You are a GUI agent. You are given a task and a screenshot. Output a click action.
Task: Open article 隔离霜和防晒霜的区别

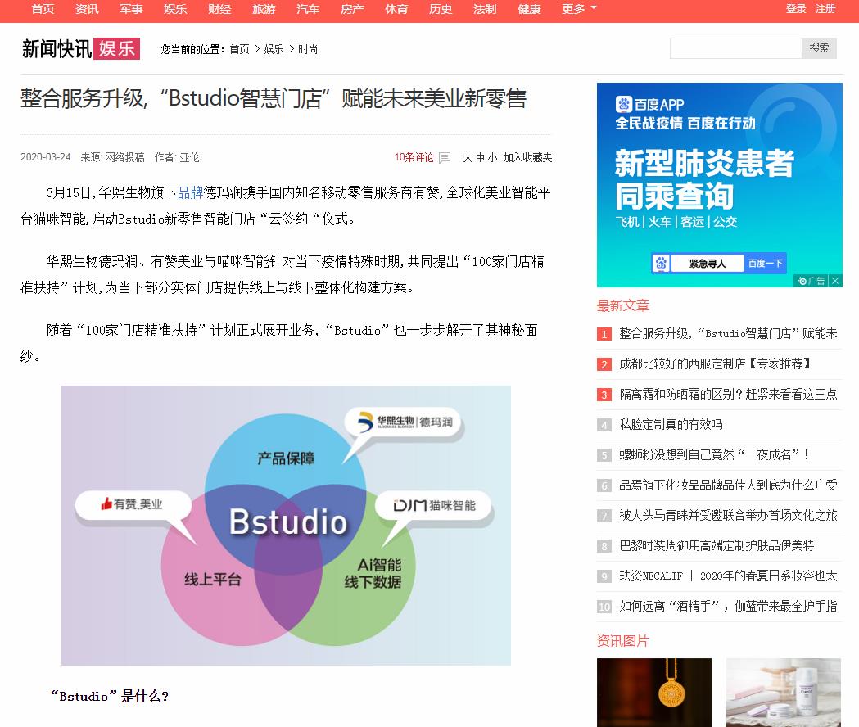pyautogui.click(x=728, y=394)
